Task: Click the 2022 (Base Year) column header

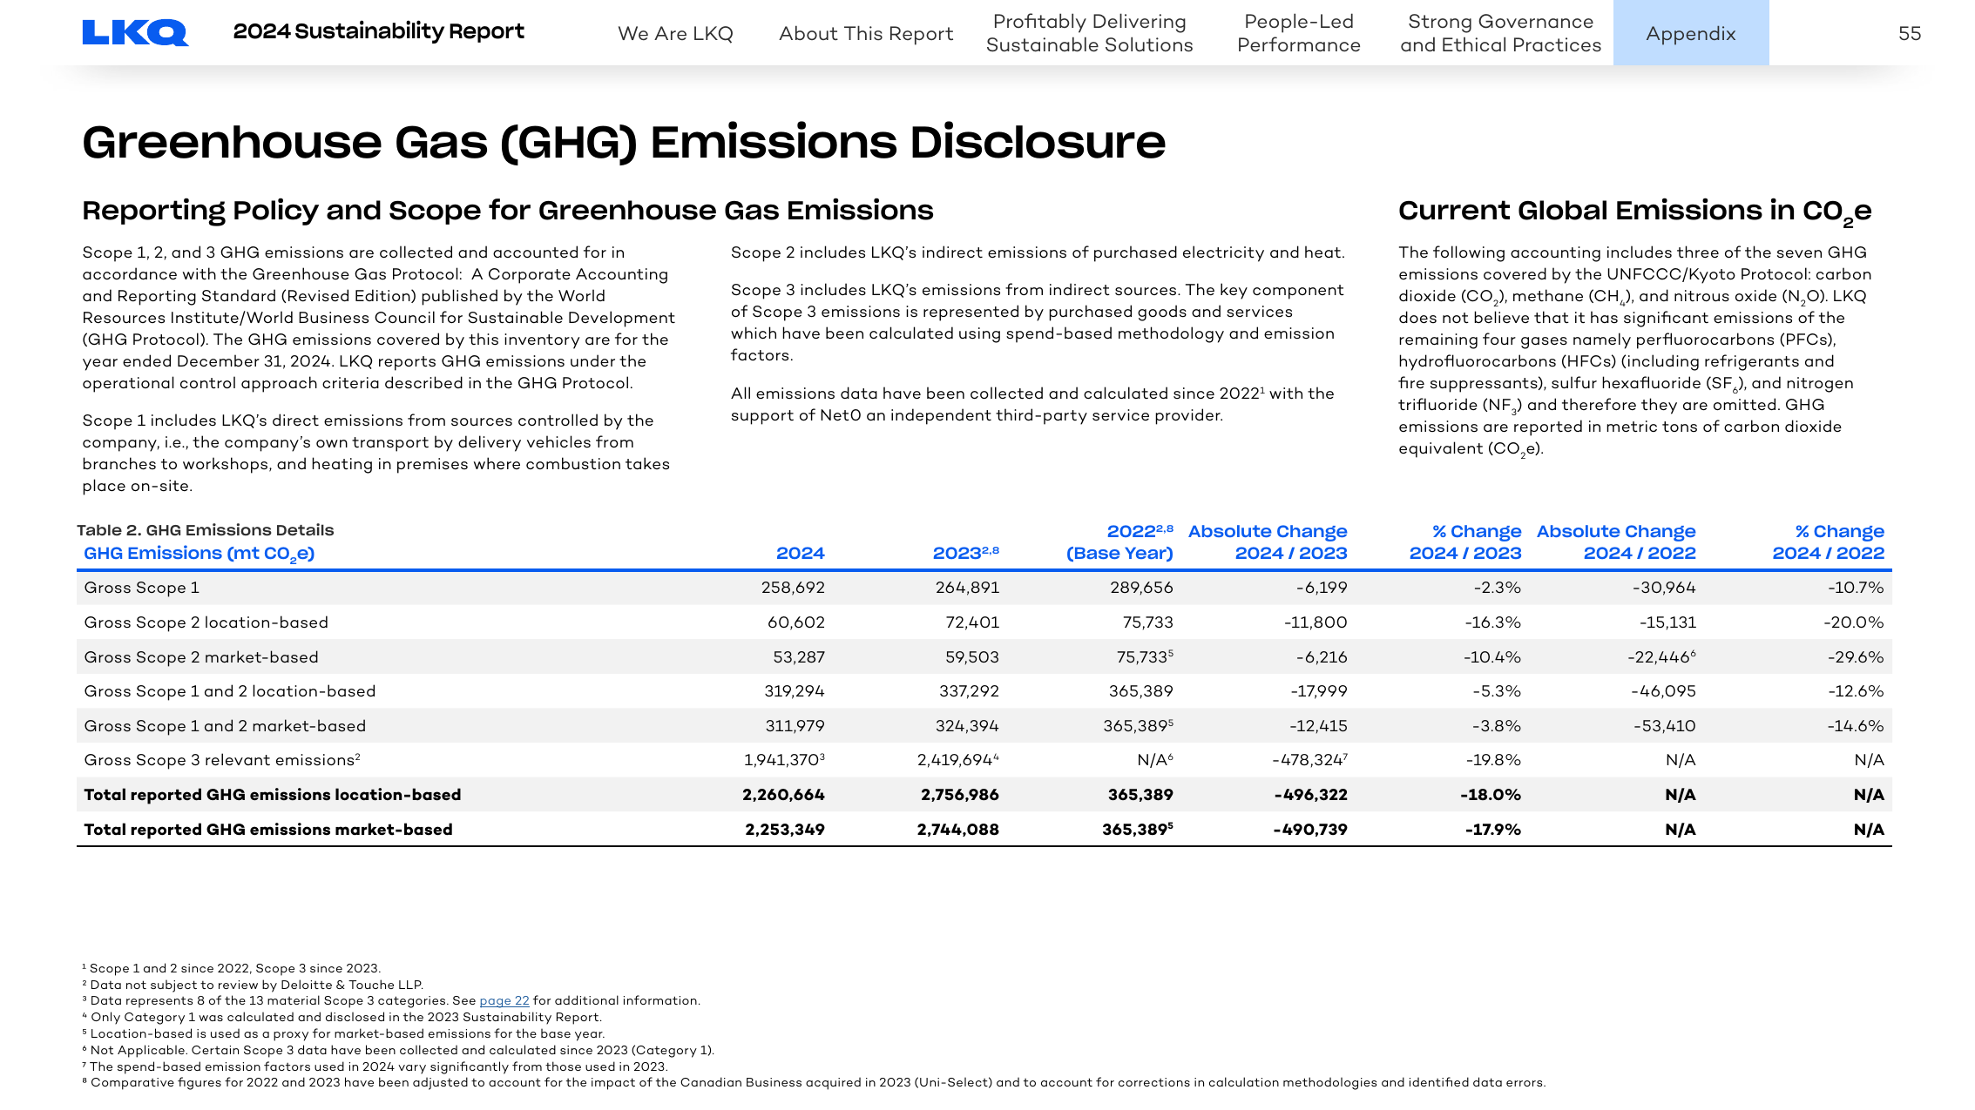Action: pos(1119,542)
